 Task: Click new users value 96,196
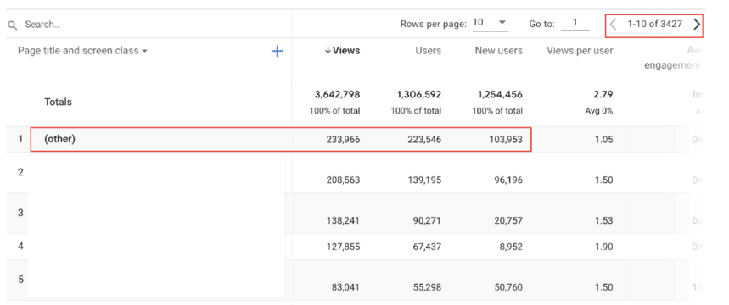tap(507, 180)
